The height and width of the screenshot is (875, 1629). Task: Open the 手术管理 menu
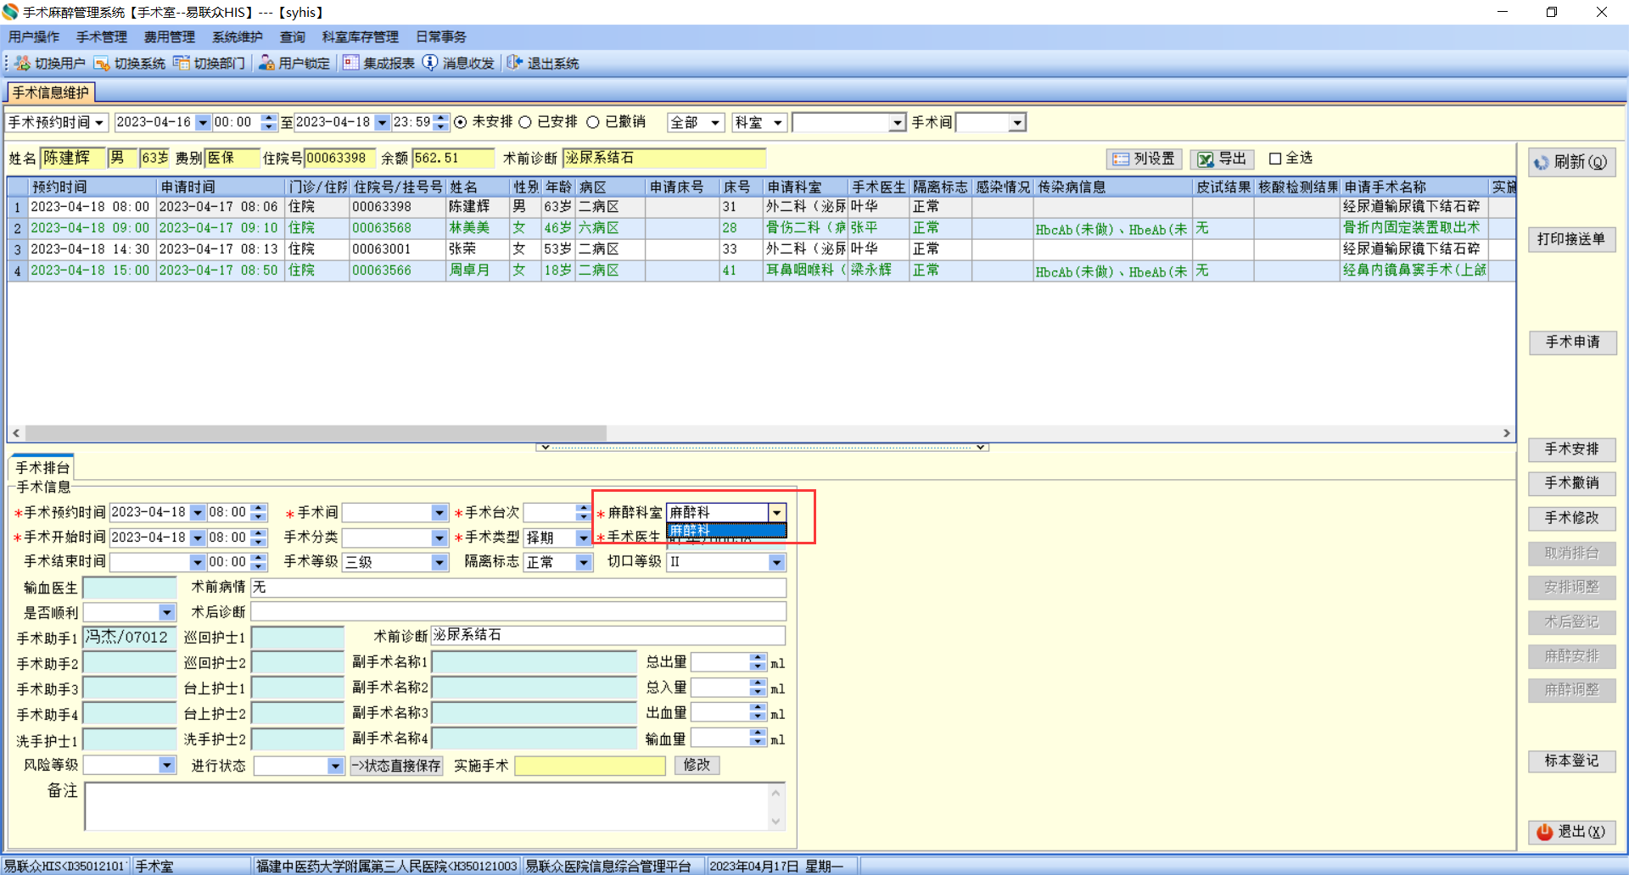tap(102, 36)
